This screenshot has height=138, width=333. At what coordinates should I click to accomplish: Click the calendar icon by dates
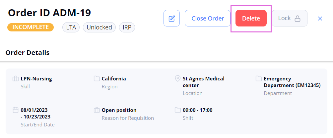coord(16,110)
